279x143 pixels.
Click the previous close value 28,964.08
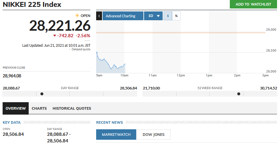(x=12, y=76)
